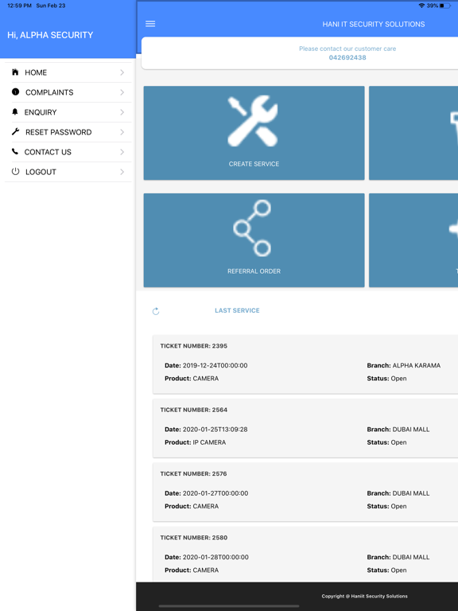
Task: Choose RESET PASSWORD in the sidebar
Action: pyautogui.click(x=68, y=132)
